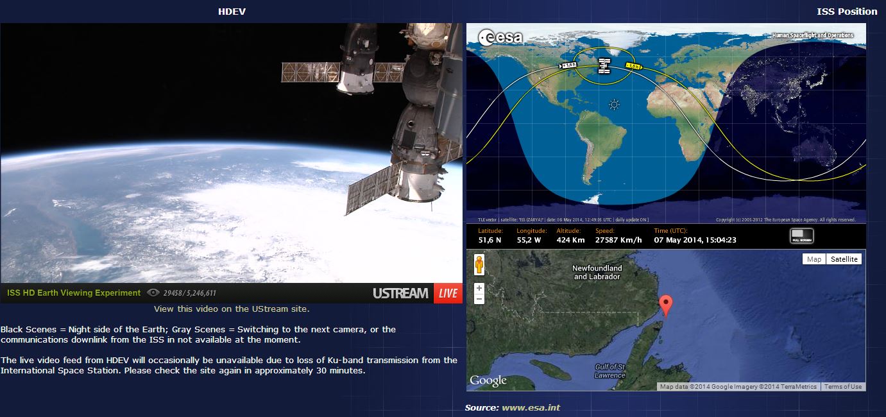Switch to Map view type

(x=814, y=259)
